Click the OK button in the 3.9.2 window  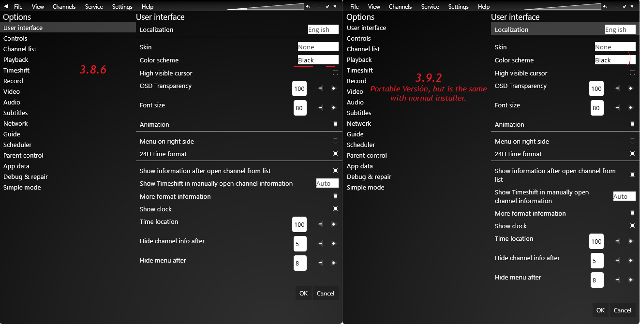[x=600, y=310]
